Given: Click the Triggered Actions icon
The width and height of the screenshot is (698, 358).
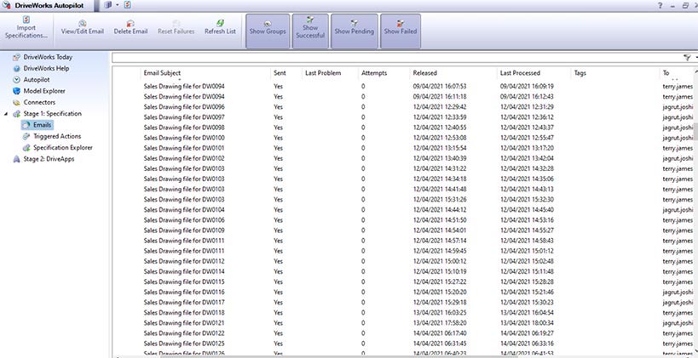Looking at the screenshot, I should click(x=26, y=136).
